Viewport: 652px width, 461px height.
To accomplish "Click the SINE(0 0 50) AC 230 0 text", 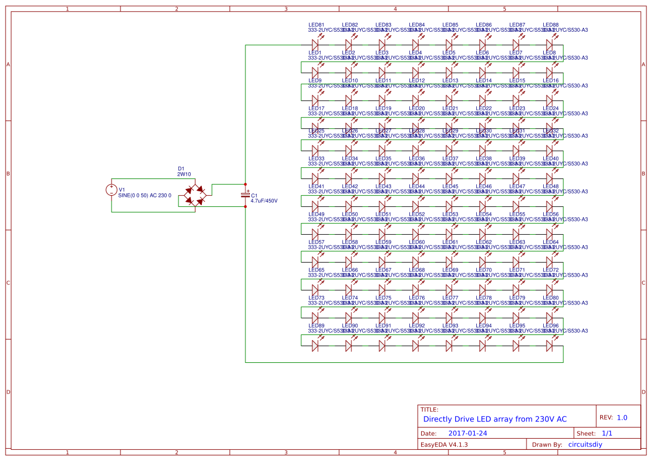I will (x=144, y=196).
